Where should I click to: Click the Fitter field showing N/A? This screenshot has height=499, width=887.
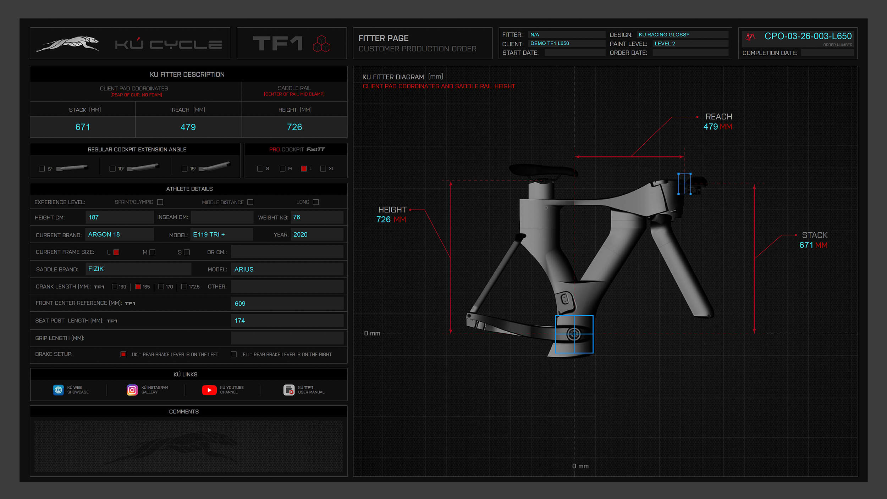coord(567,35)
